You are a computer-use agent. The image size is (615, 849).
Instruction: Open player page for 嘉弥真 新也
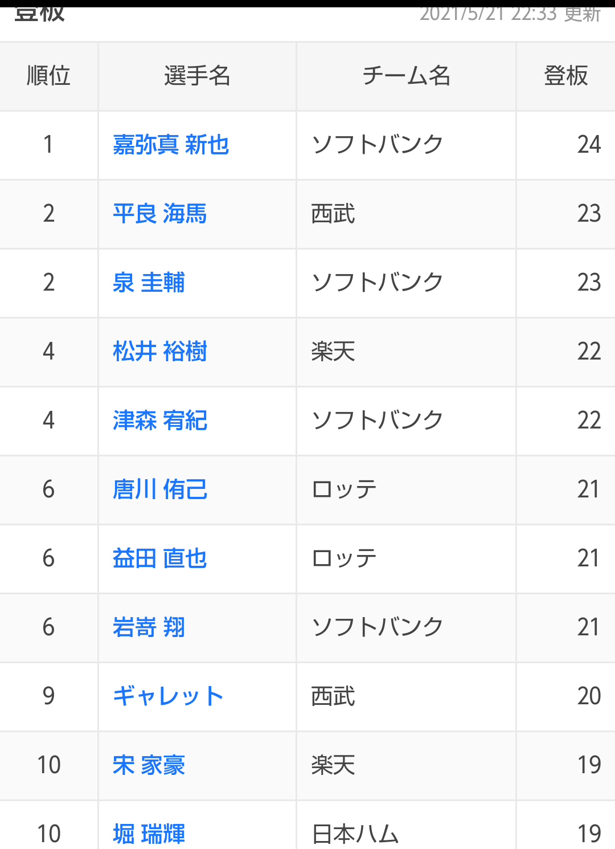(x=171, y=145)
